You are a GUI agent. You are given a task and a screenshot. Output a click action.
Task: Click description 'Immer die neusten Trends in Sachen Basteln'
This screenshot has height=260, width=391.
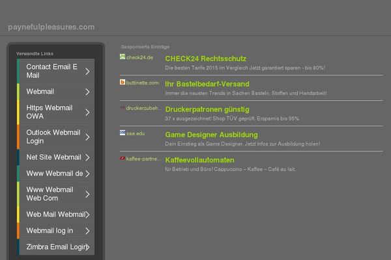(x=246, y=94)
